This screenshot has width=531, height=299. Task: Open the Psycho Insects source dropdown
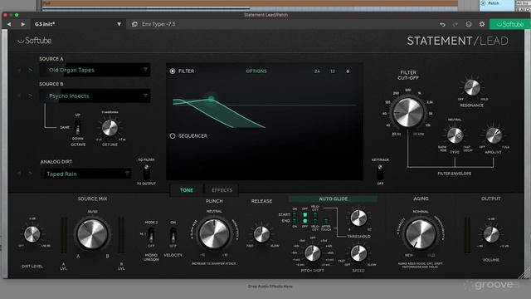[95, 96]
